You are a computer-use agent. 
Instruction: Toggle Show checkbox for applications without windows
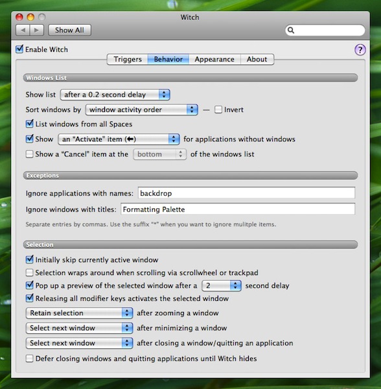pos(30,139)
